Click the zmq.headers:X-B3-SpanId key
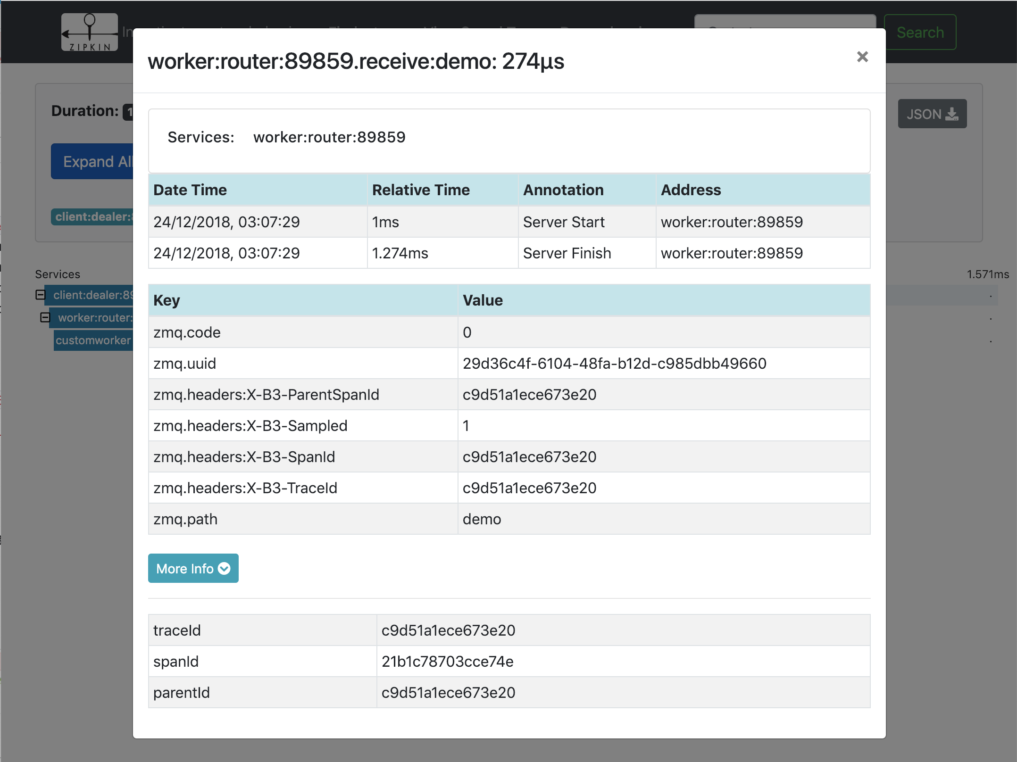The width and height of the screenshot is (1017, 762). tap(244, 456)
